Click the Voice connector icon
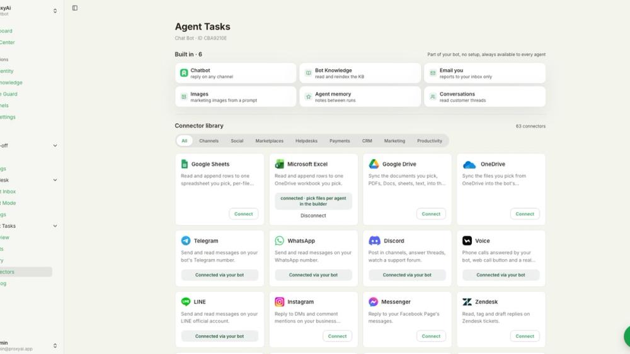This screenshot has width=630, height=354. pos(467,241)
